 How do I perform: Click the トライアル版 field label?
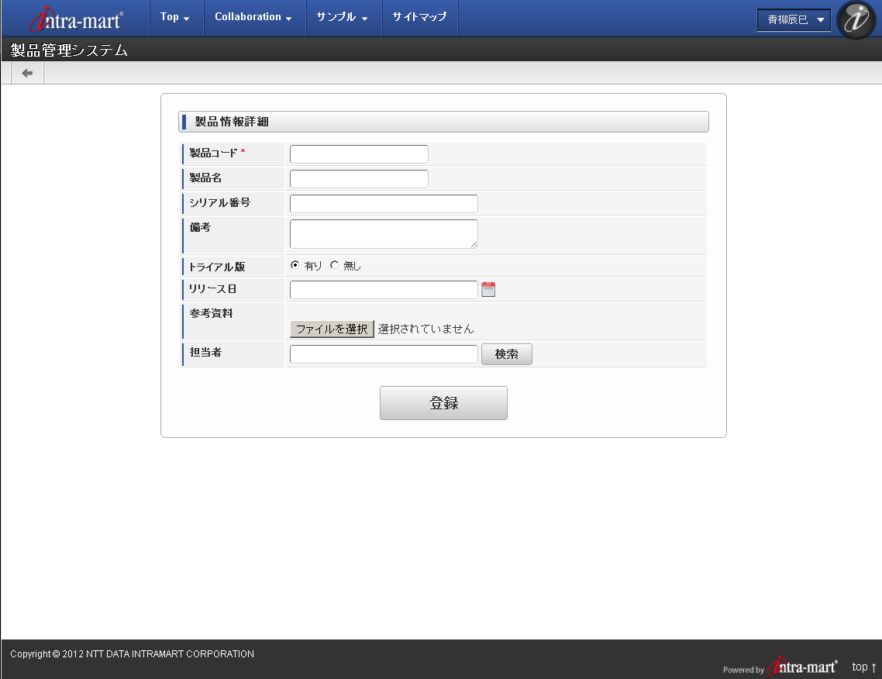216,267
